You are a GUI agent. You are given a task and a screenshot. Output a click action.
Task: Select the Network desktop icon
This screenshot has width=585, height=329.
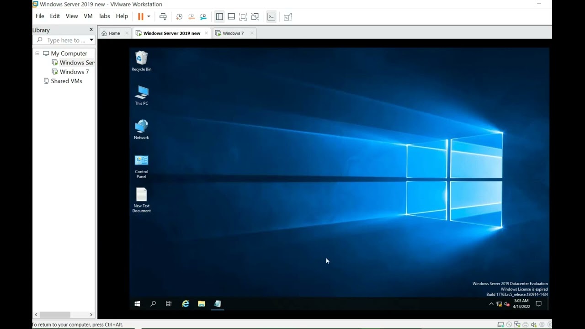click(x=141, y=129)
